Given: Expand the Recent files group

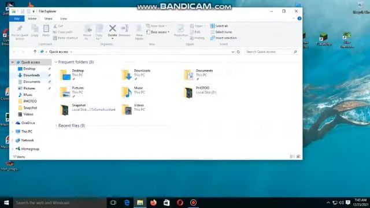Looking at the screenshot, I should pos(56,126).
